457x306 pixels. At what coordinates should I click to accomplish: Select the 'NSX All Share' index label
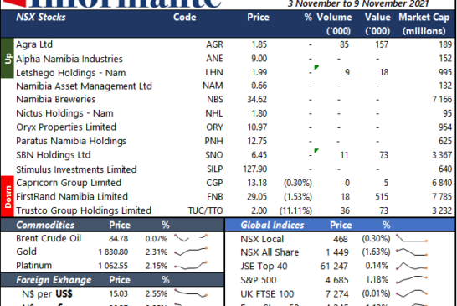coord(270,252)
